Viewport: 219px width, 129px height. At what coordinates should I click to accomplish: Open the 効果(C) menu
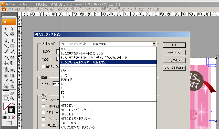click(x=106, y=9)
